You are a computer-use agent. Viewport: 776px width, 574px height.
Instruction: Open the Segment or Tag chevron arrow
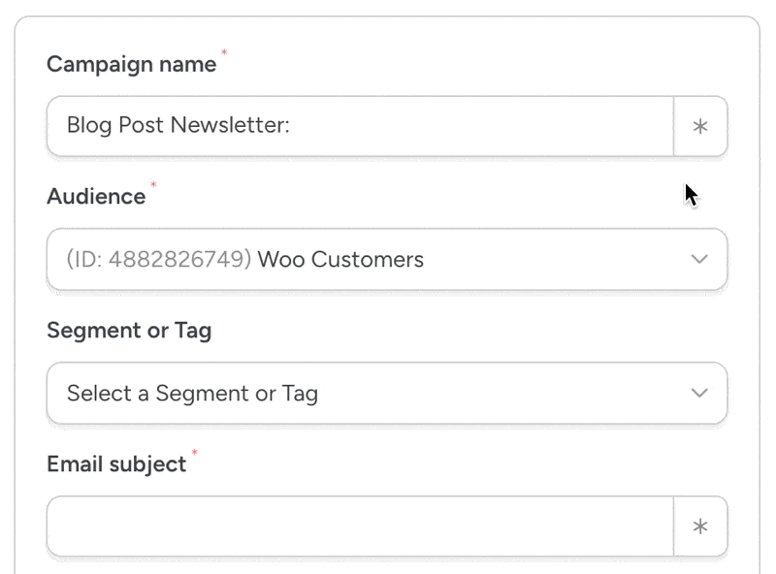pyautogui.click(x=699, y=393)
